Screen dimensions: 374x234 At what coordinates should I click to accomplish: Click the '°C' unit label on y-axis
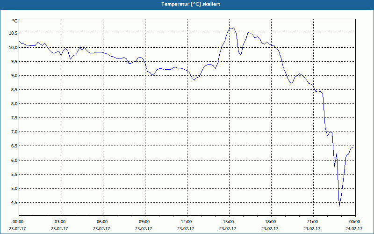(x=14, y=21)
